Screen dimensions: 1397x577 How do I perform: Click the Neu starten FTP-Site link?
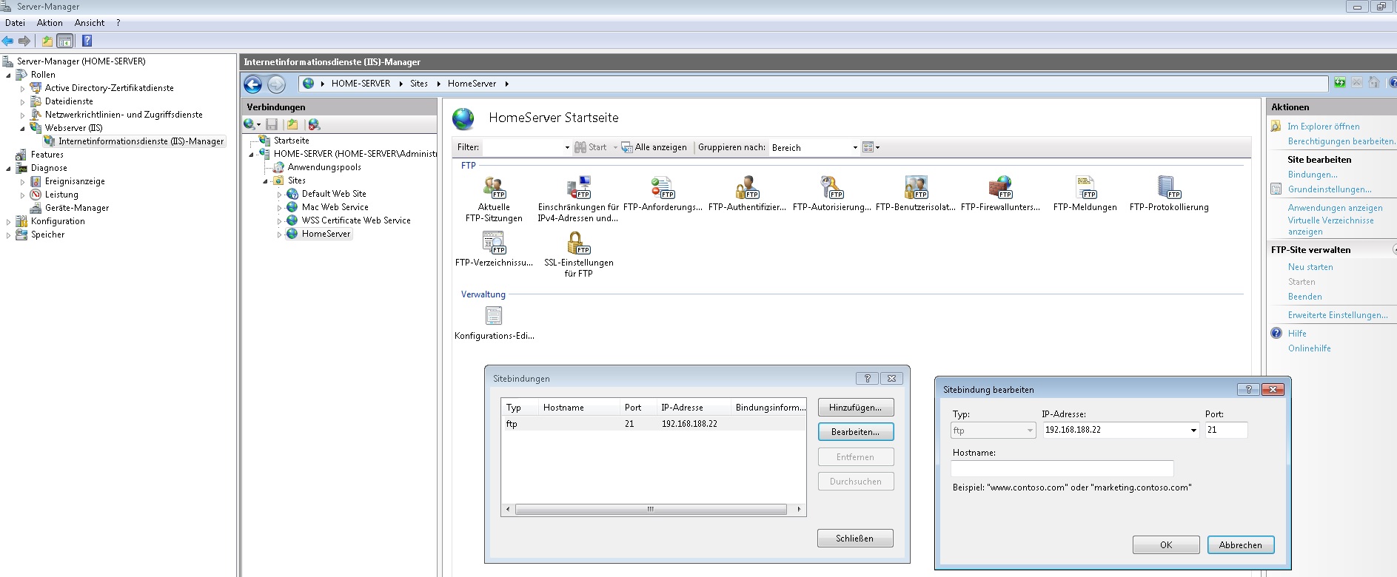(1310, 267)
